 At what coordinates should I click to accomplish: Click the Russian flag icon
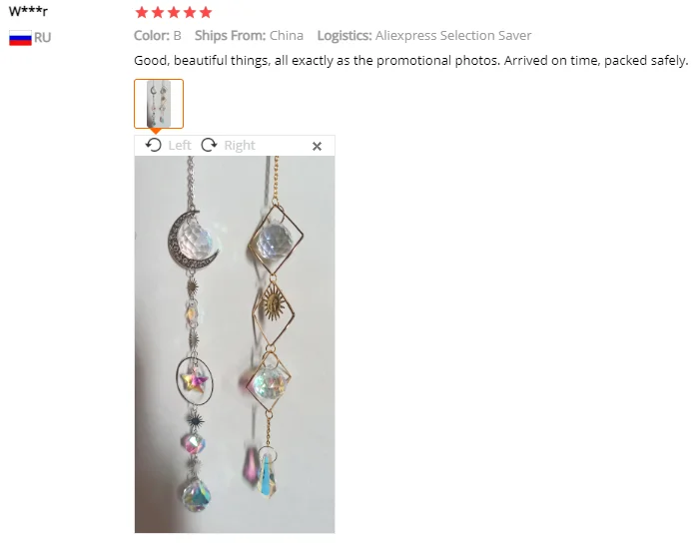(20, 38)
